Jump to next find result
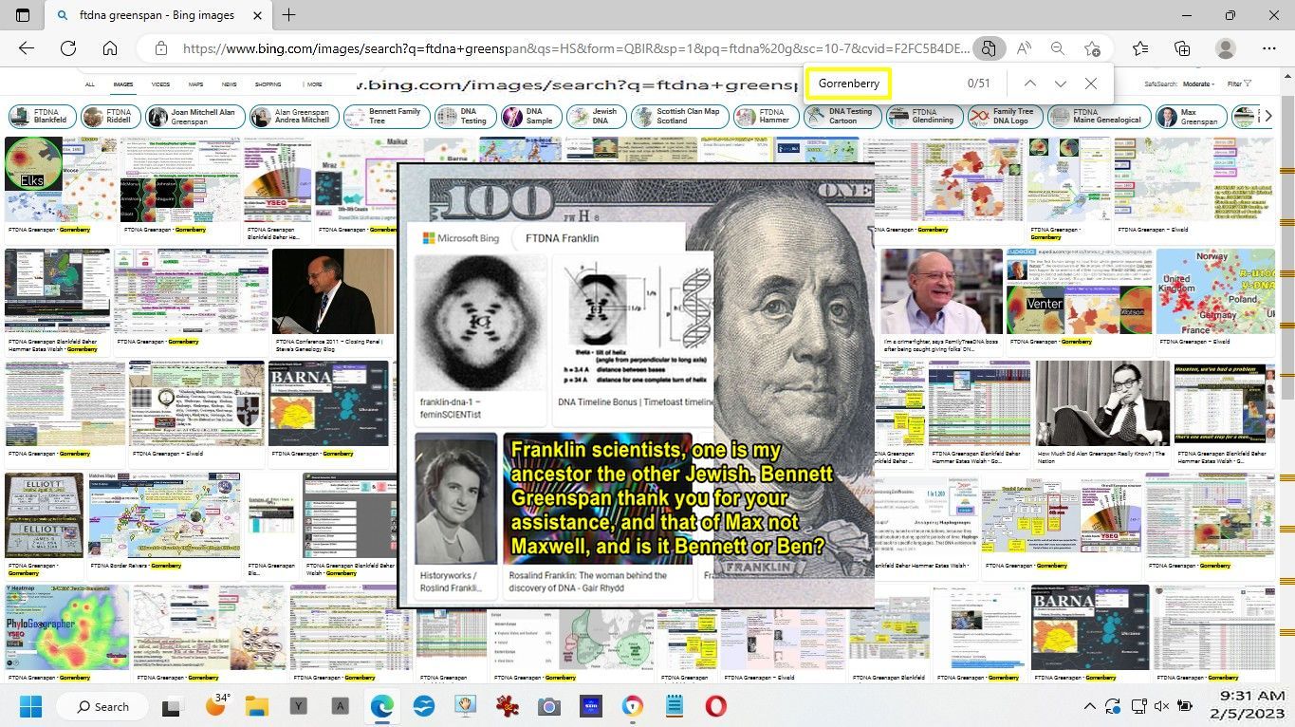The image size is (1295, 727). tap(1061, 84)
